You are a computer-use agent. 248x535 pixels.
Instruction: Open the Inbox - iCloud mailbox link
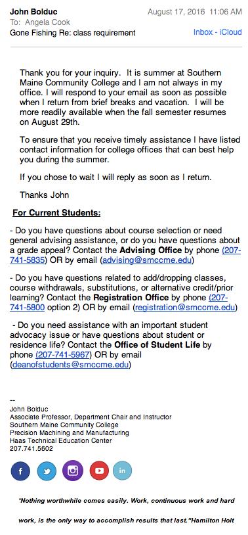(x=218, y=32)
